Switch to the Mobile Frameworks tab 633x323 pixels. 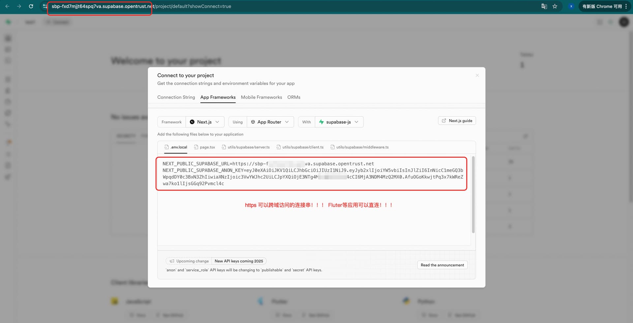(x=261, y=97)
